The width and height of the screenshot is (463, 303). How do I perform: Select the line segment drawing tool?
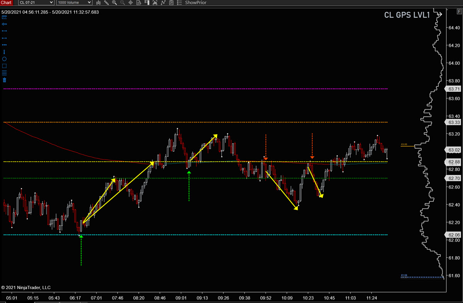[4, 31]
